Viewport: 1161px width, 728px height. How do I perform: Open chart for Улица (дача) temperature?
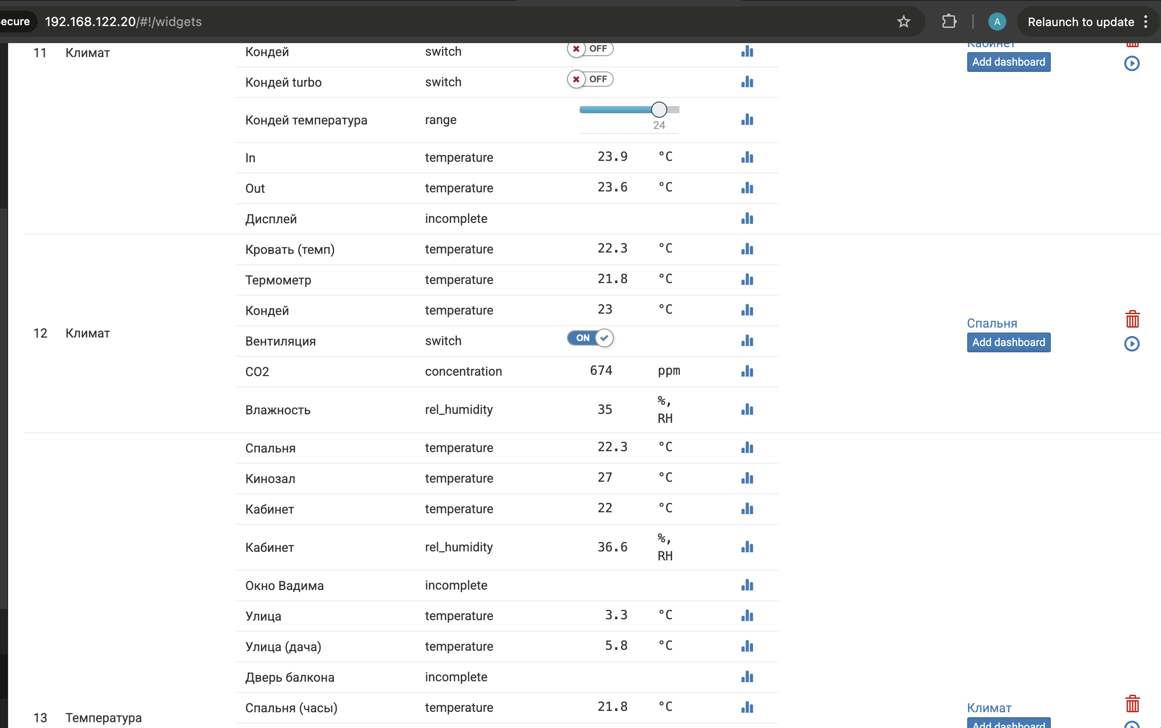(747, 646)
